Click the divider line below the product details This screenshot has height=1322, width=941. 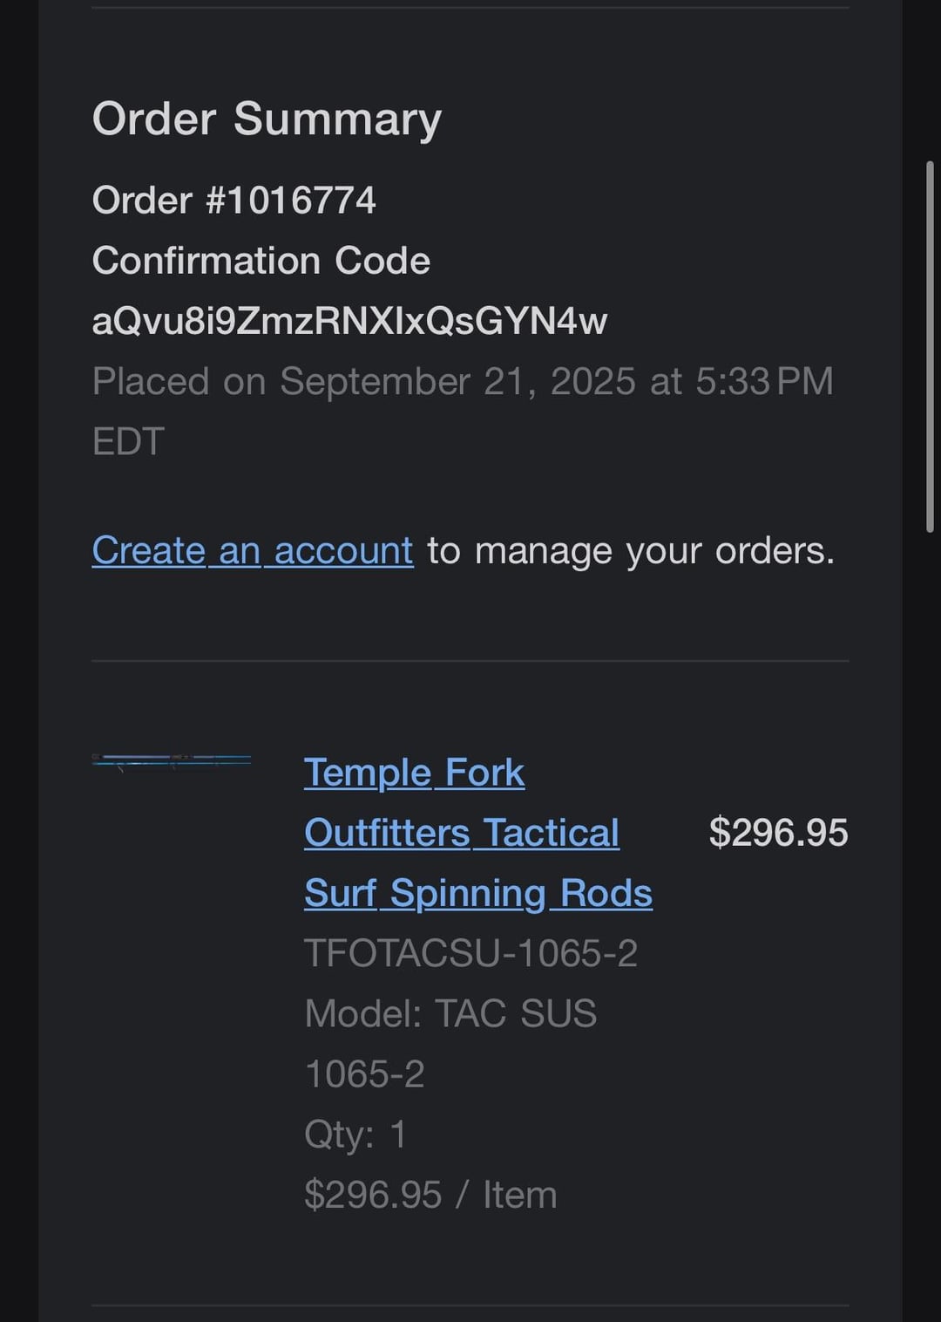[470, 1305]
